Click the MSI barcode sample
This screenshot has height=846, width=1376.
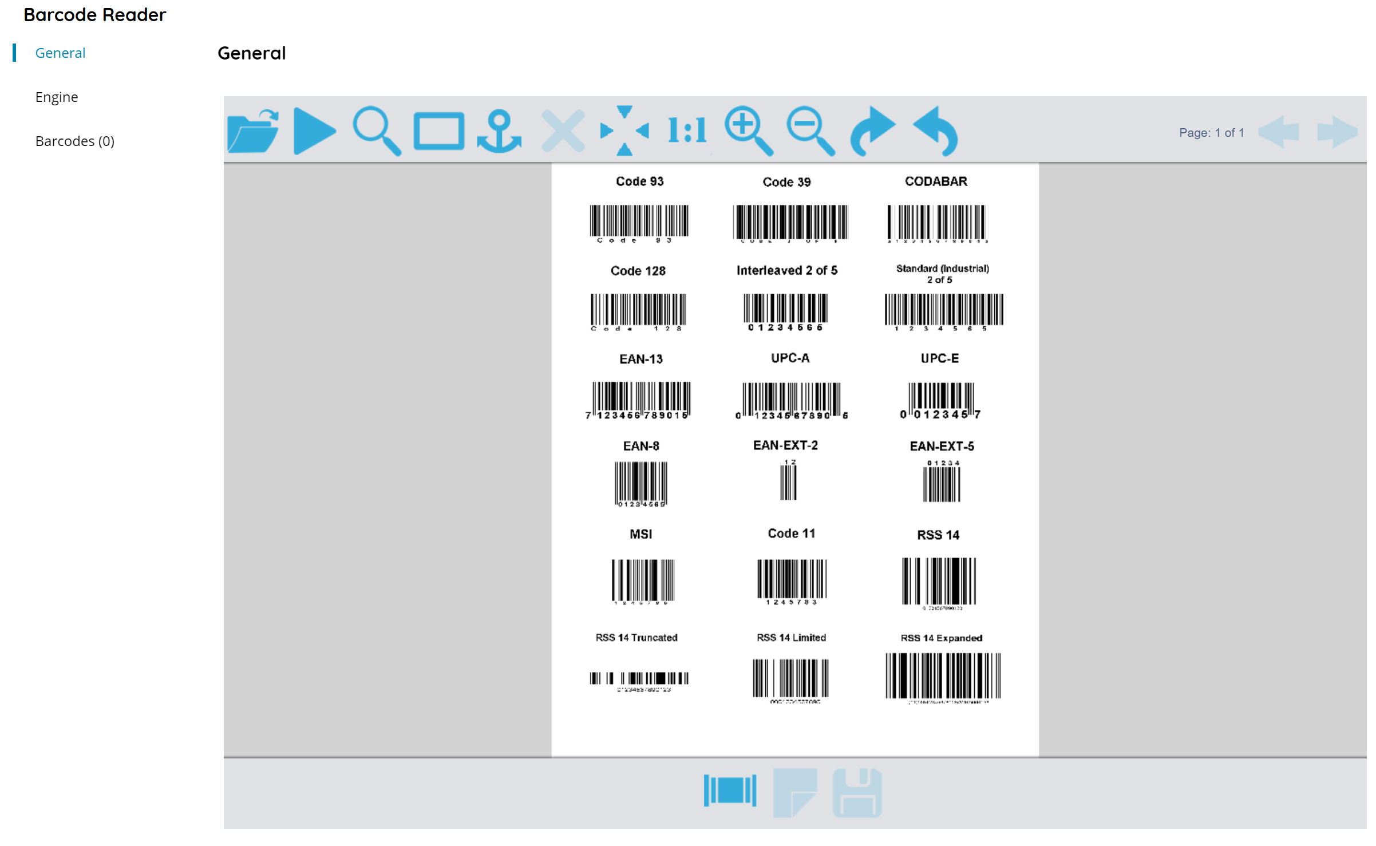tap(643, 582)
